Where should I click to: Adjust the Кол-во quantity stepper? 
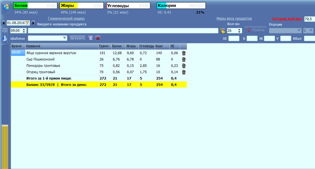(240, 31)
